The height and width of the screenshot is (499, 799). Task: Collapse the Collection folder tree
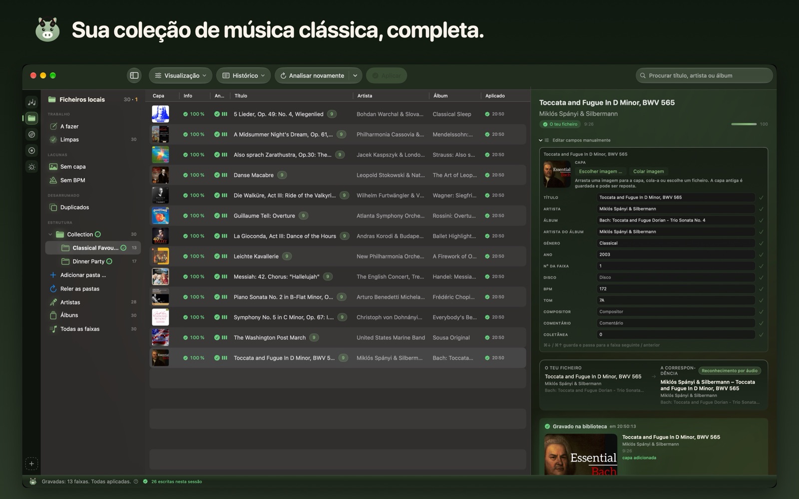[50, 235]
